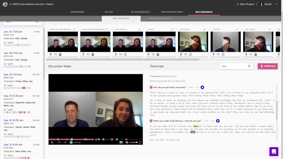This screenshot has height=159, width=283.
Task: Play the discussion video
Action: [52, 143]
